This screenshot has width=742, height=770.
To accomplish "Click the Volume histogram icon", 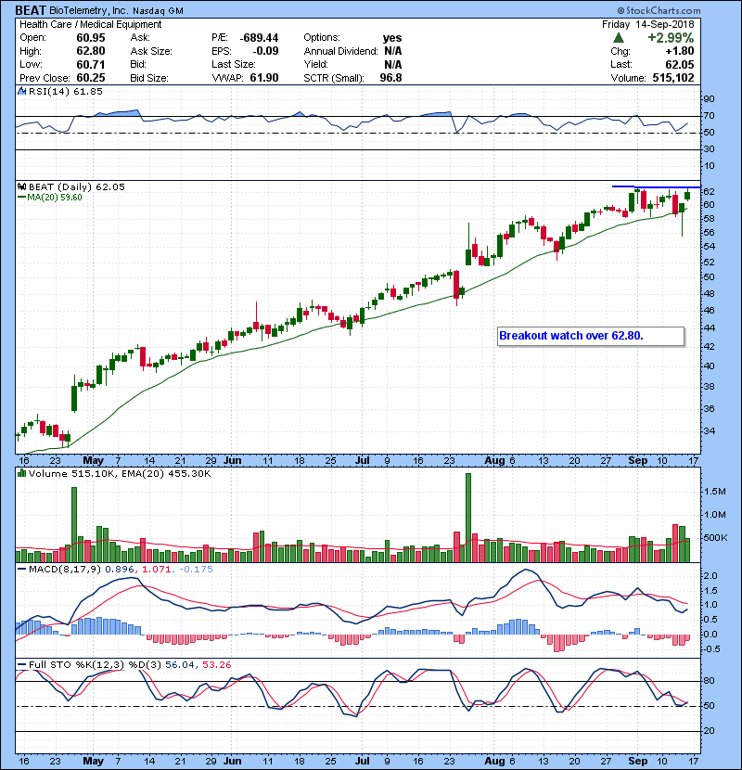I will (21, 473).
